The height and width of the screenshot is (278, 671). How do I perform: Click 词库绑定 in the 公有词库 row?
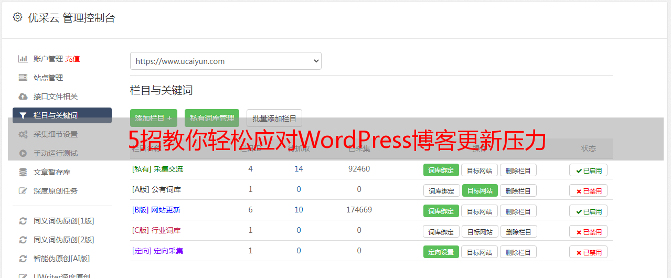pyautogui.click(x=442, y=190)
